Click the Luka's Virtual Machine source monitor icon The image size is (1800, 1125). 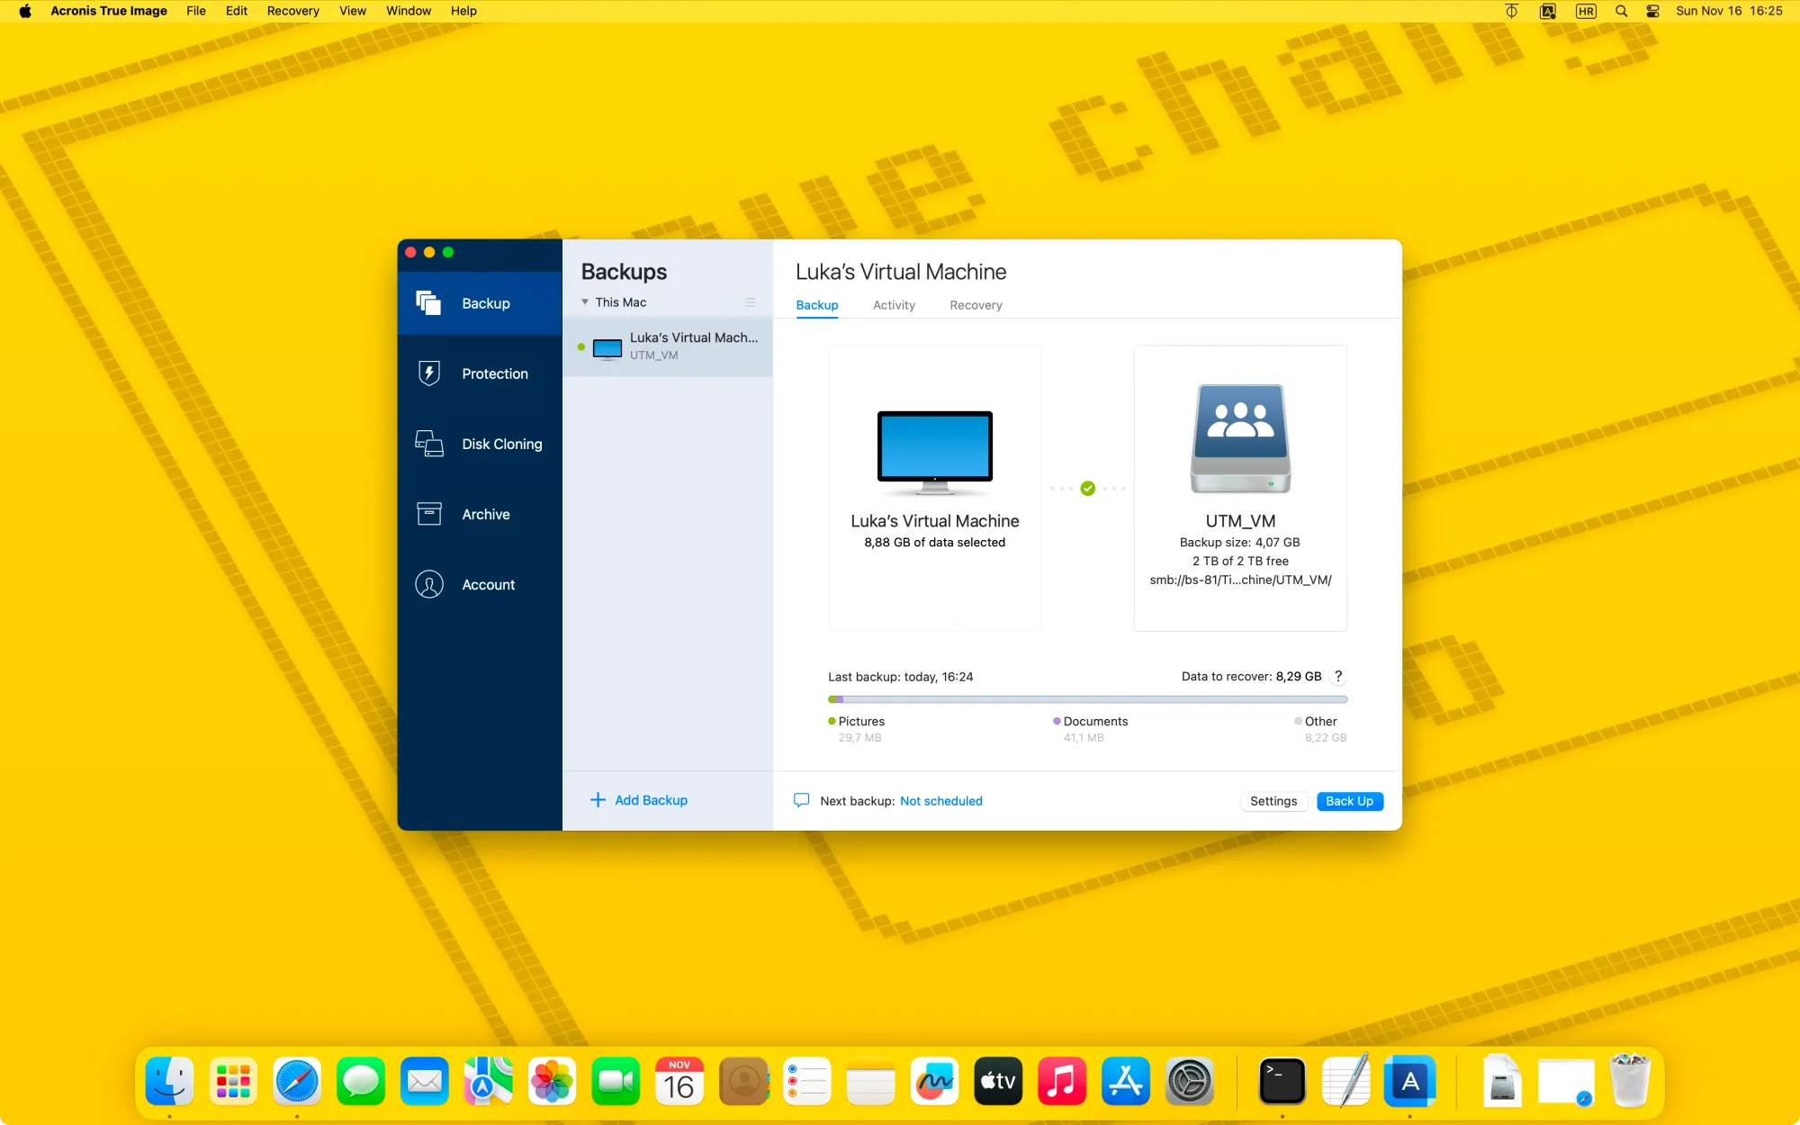tap(934, 450)
